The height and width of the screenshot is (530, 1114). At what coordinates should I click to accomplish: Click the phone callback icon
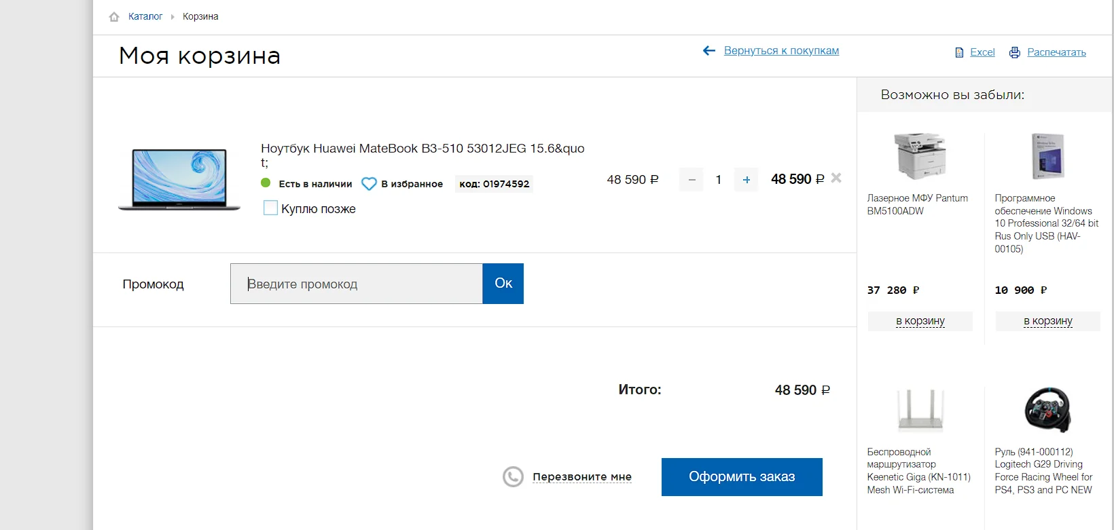point(513,477)
